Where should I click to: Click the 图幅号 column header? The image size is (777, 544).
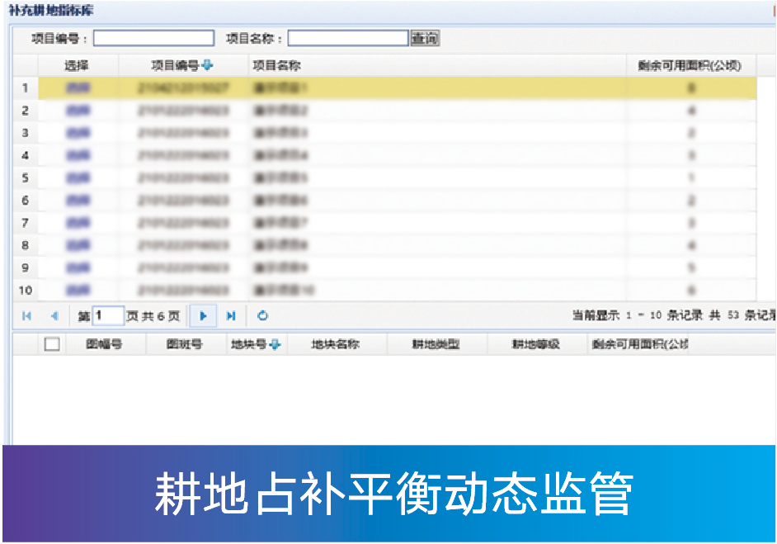coord(104,345)
